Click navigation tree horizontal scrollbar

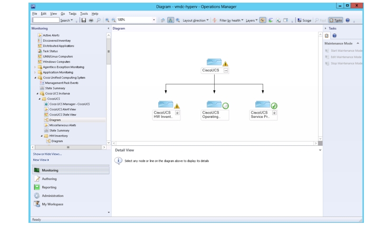point(68,147)
